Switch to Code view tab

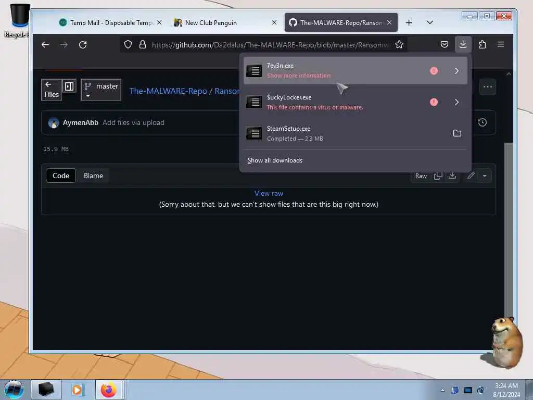coord(61,176)
